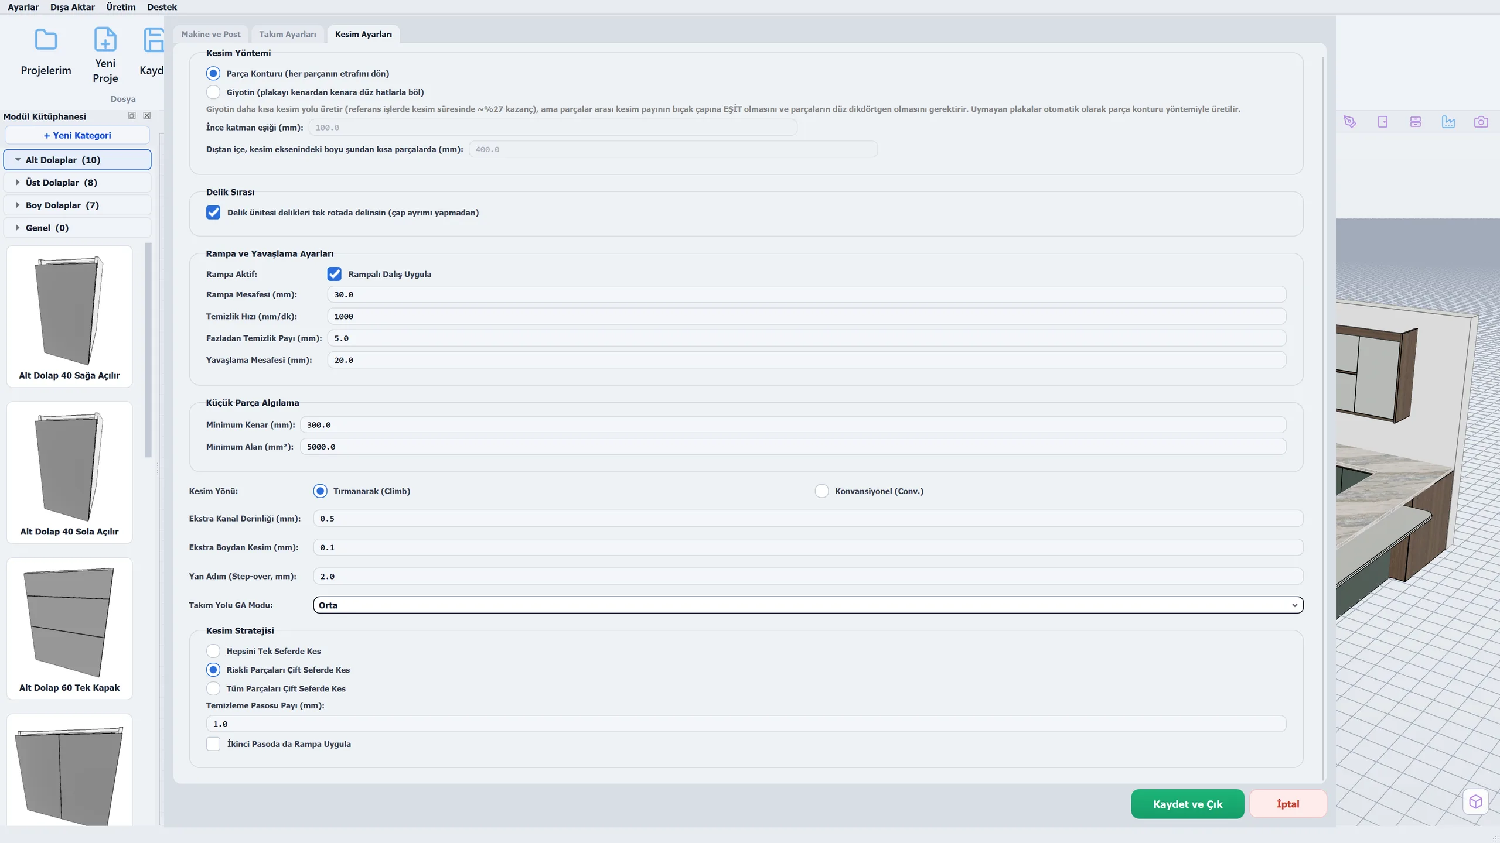
Task: Select Giyotin cutting method radio button
Action: click(213, 92)
